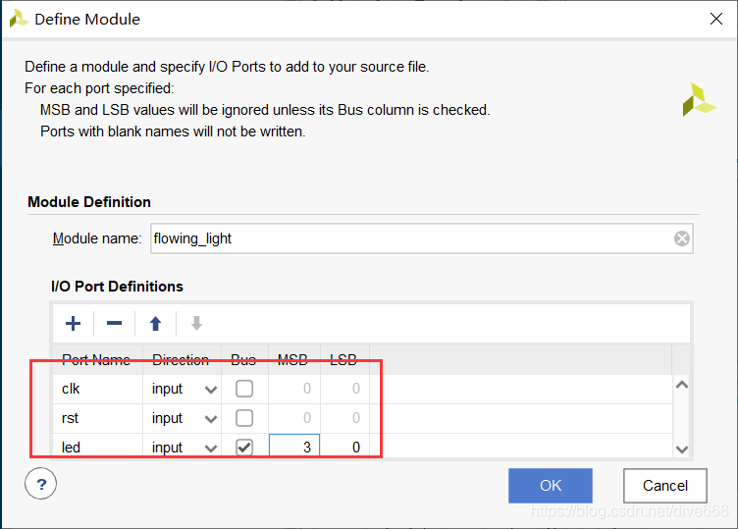The image size is (738, 529).
Task: Click MSB cell of rst row
Action: pyautogui.click(x=294, y=418)
